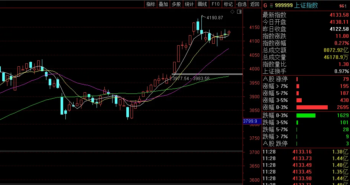Remove from watchlist via -自选
The image size is (350, 185).
click(242, 4)
